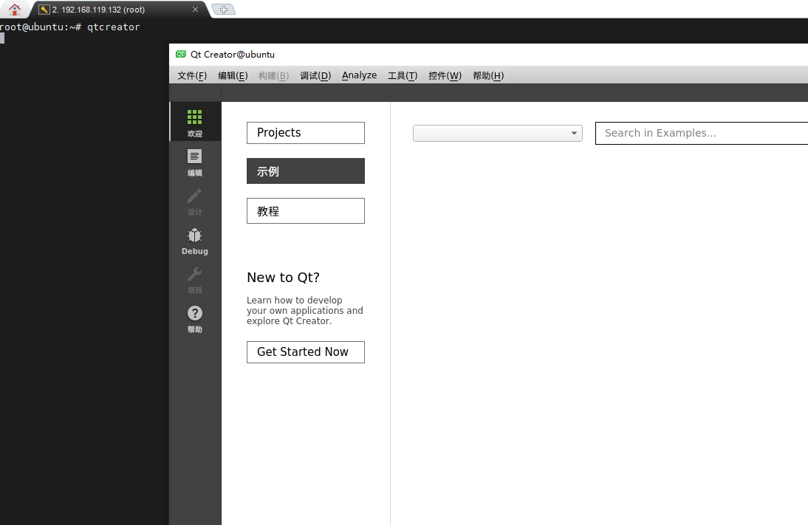808x525 pixels.
Task: Expand the Qt version examples dropdown
Action: coord(497,133)
